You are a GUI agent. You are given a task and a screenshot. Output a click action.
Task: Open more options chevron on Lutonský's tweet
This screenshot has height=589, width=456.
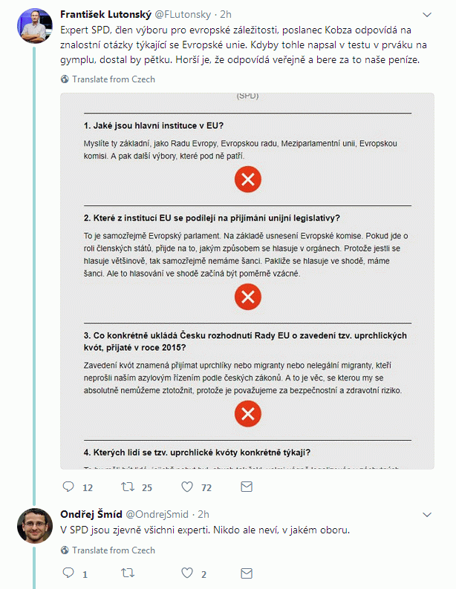point(427,15)
